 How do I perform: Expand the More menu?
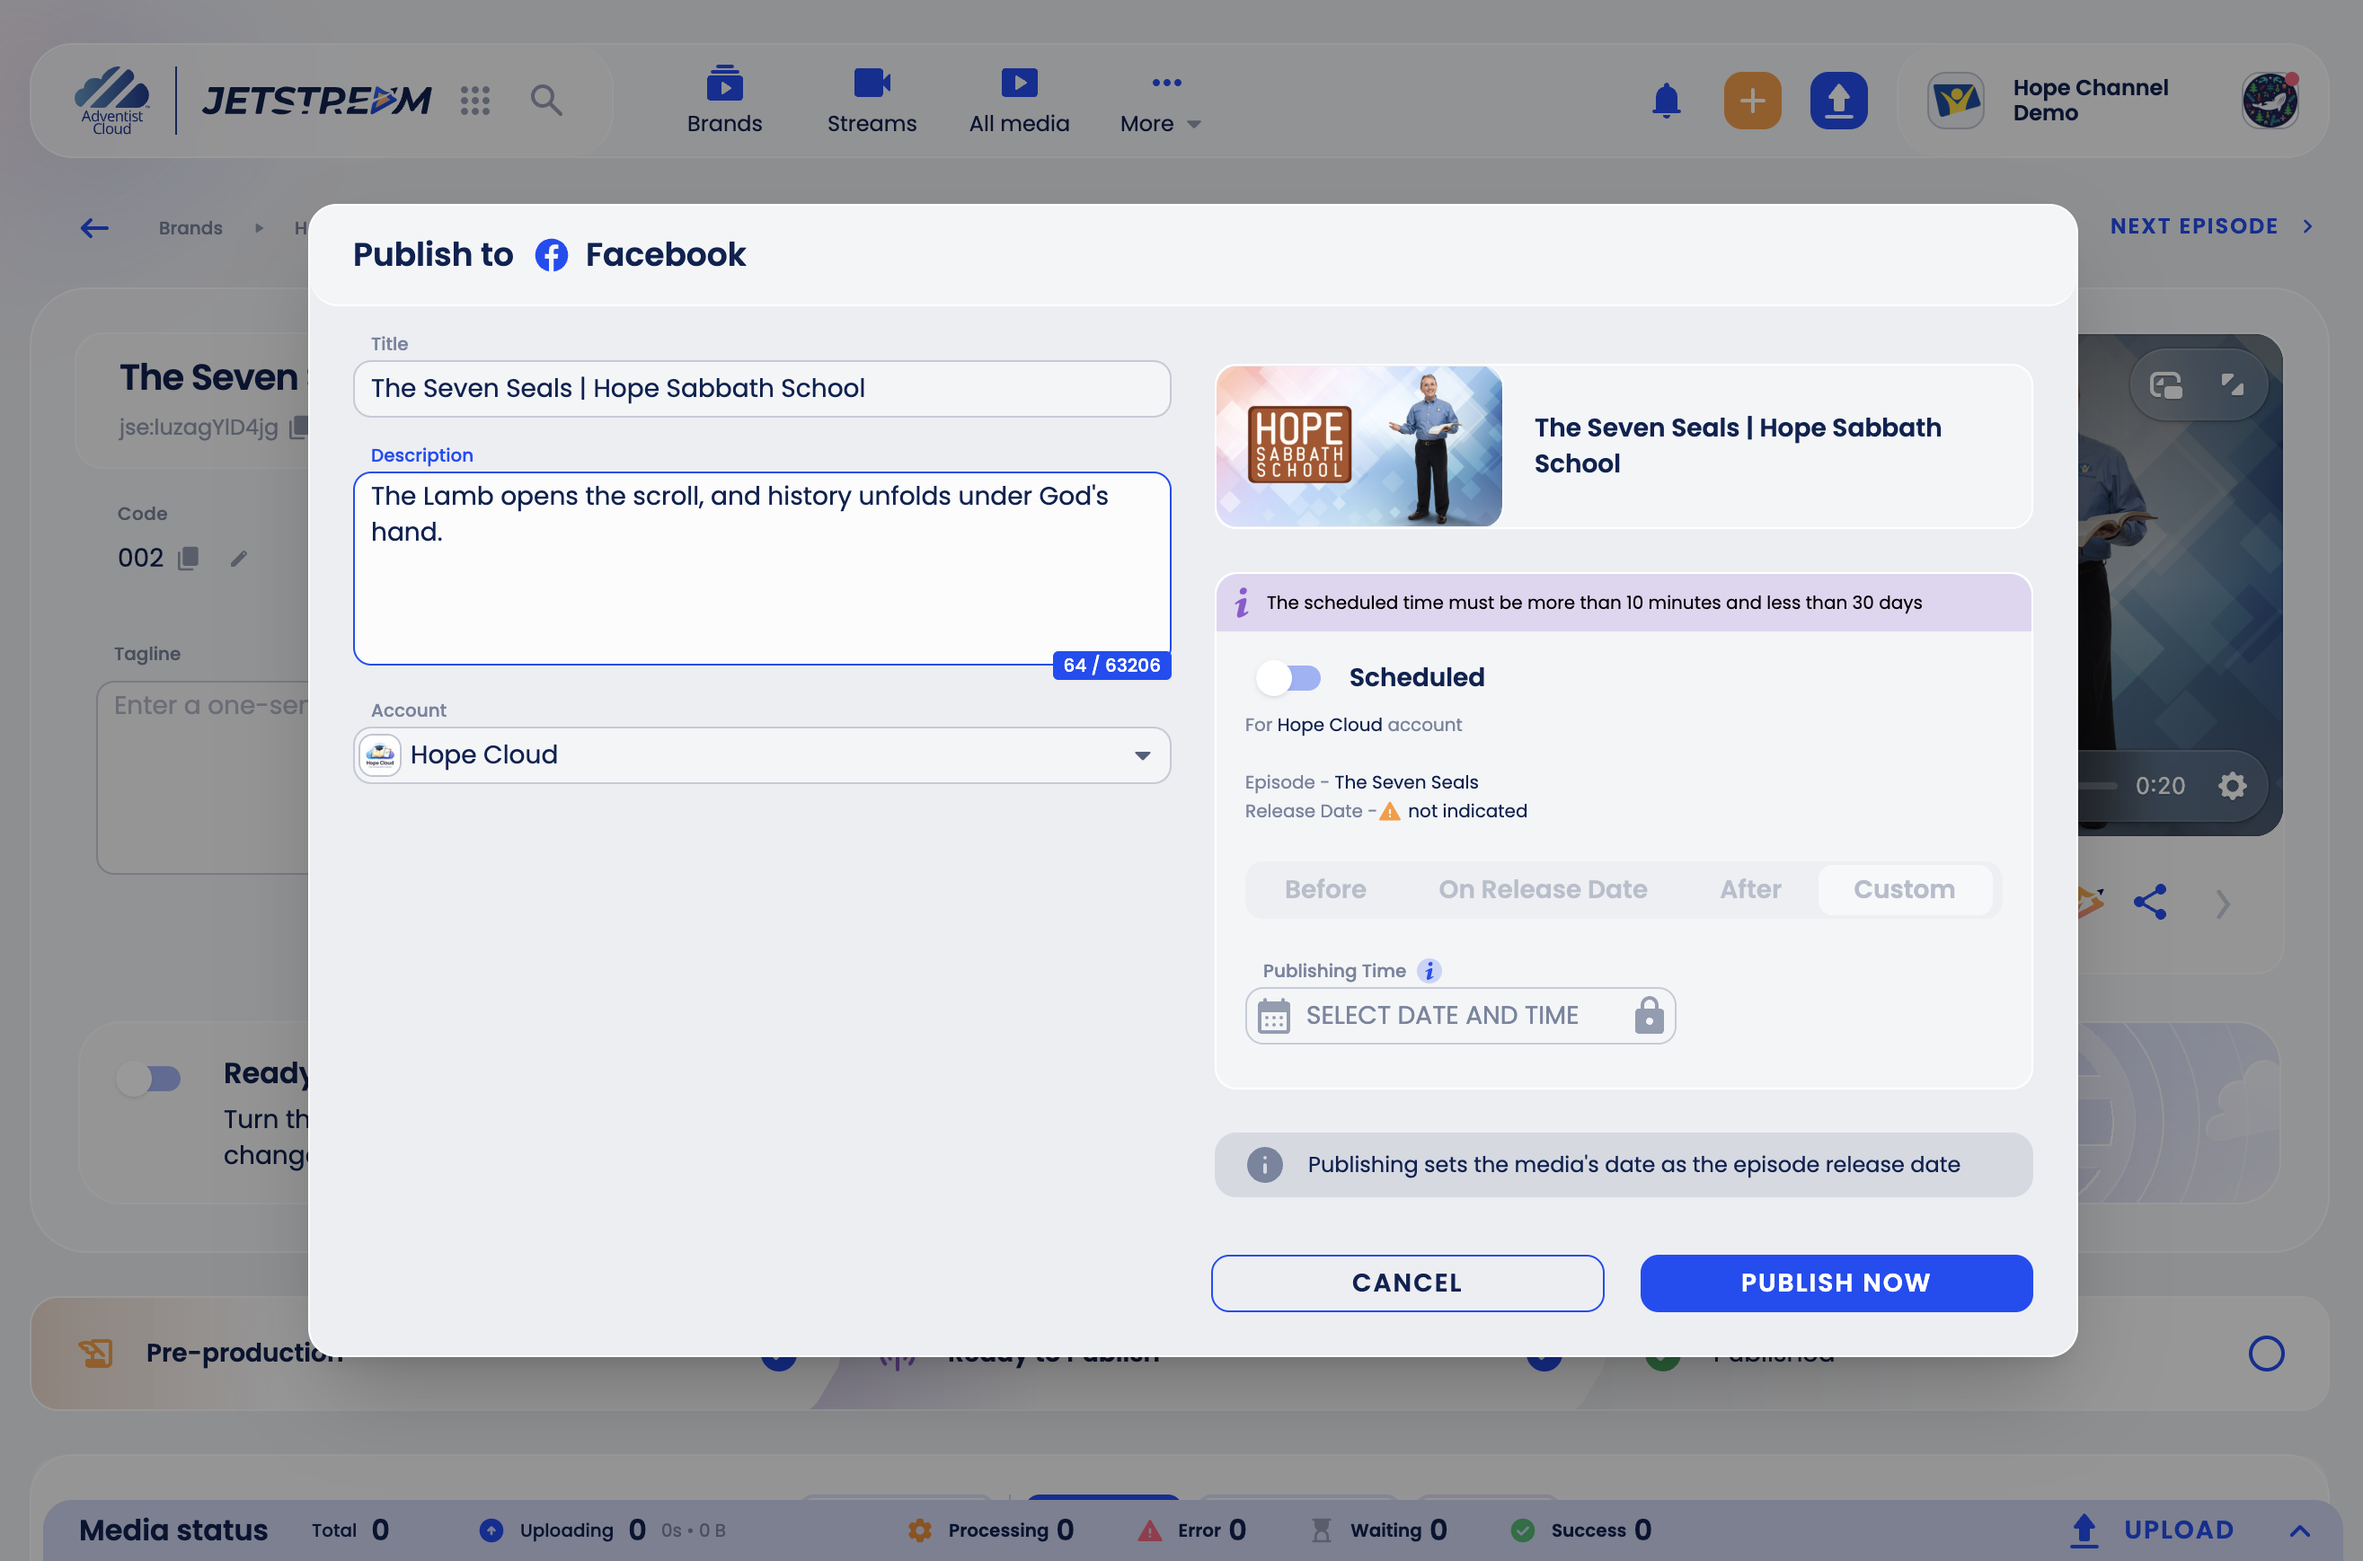[x=1161, y=101]
